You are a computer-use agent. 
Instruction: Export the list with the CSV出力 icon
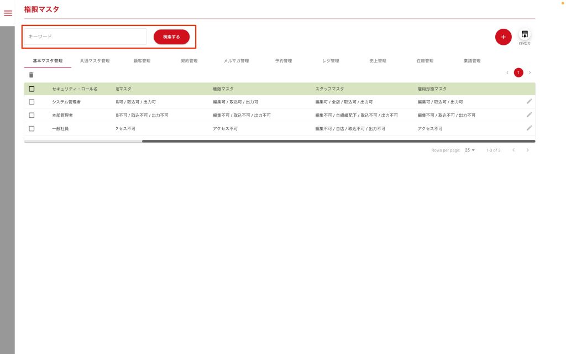[x=525, y=35]
